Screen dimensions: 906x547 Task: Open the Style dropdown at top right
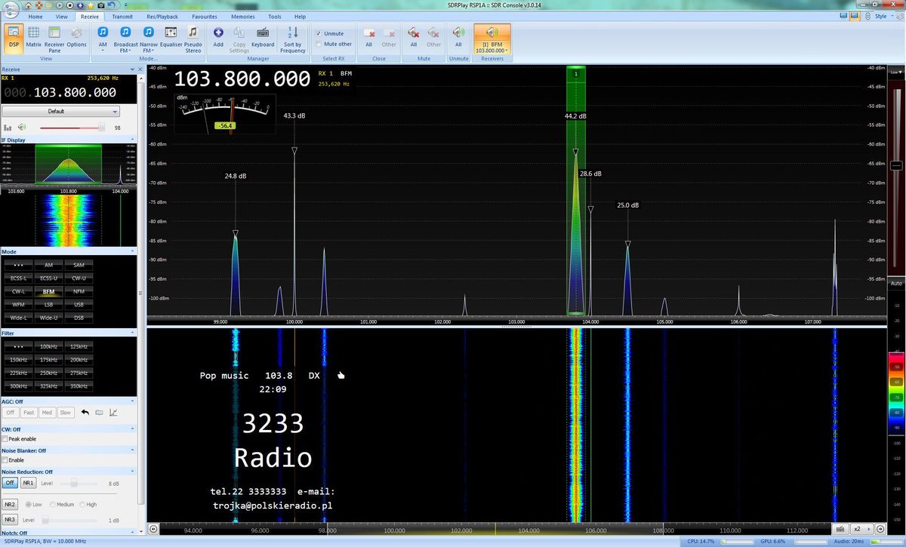tap(880, 16)
